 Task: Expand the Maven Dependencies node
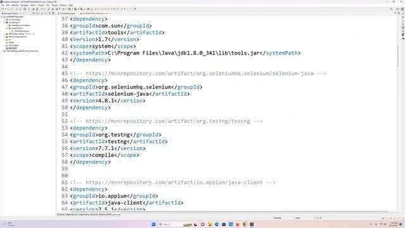4,37
